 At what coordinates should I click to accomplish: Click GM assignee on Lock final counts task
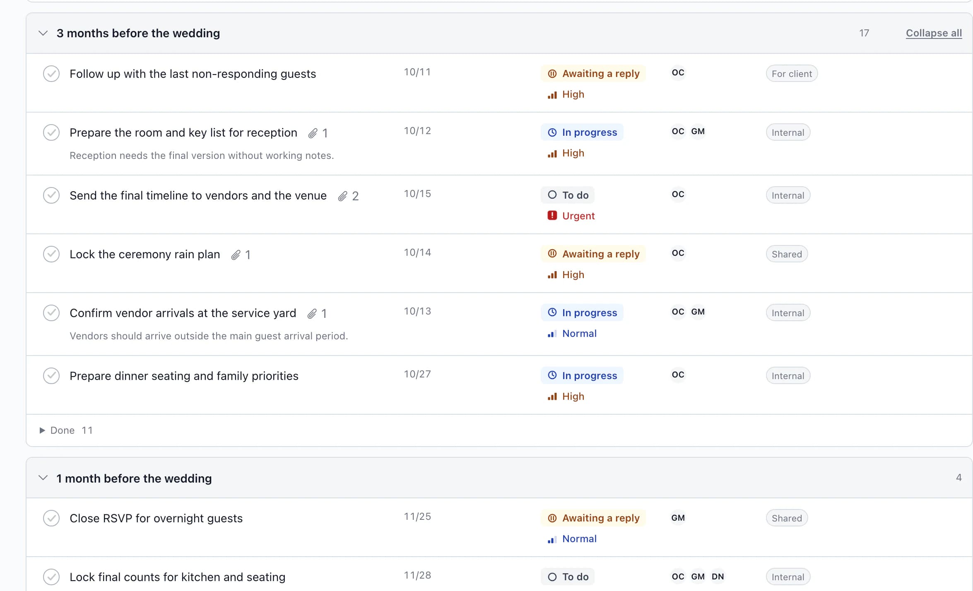pyautogui.click(x=698, y=577)
